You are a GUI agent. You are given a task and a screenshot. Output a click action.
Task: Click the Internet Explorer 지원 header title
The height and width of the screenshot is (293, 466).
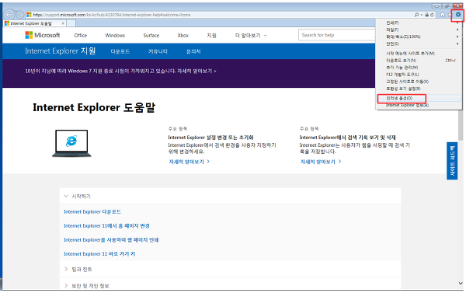coord(60,51)
